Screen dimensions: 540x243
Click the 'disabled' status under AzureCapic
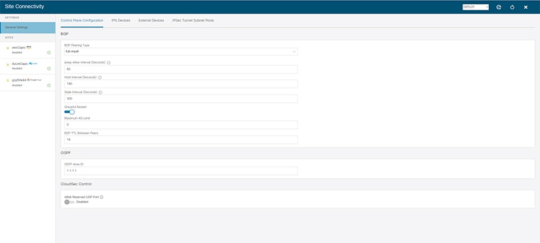[x=17, y=69]
